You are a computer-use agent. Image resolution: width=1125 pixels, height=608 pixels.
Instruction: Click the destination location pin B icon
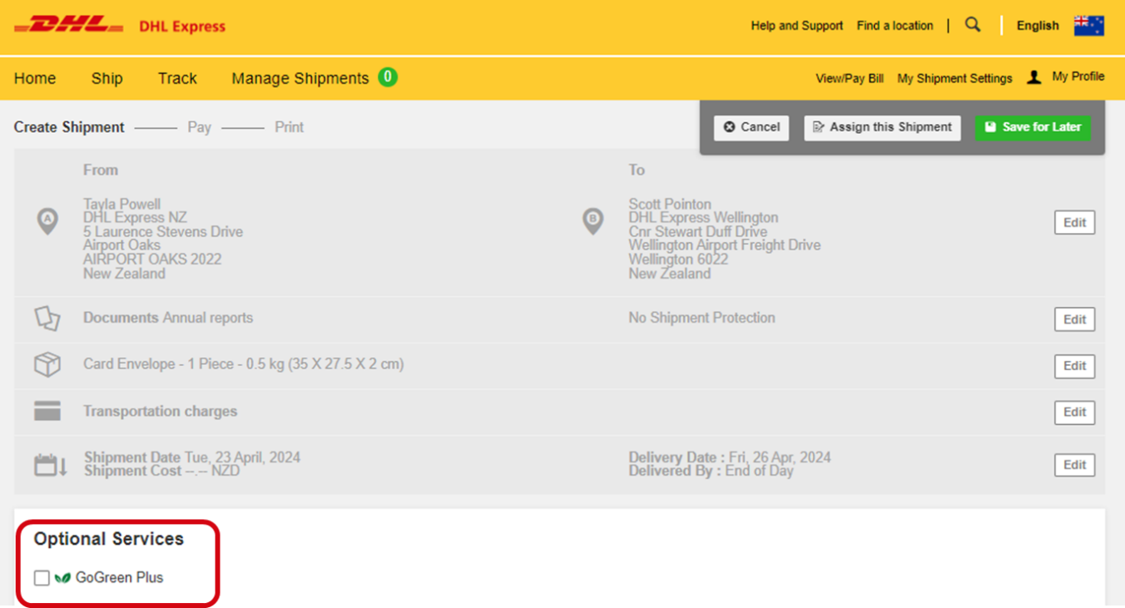(592, 222)
